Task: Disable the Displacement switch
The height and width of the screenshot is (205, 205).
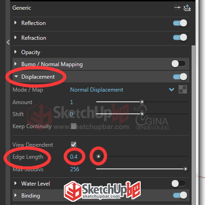Action: coord(180,77)
